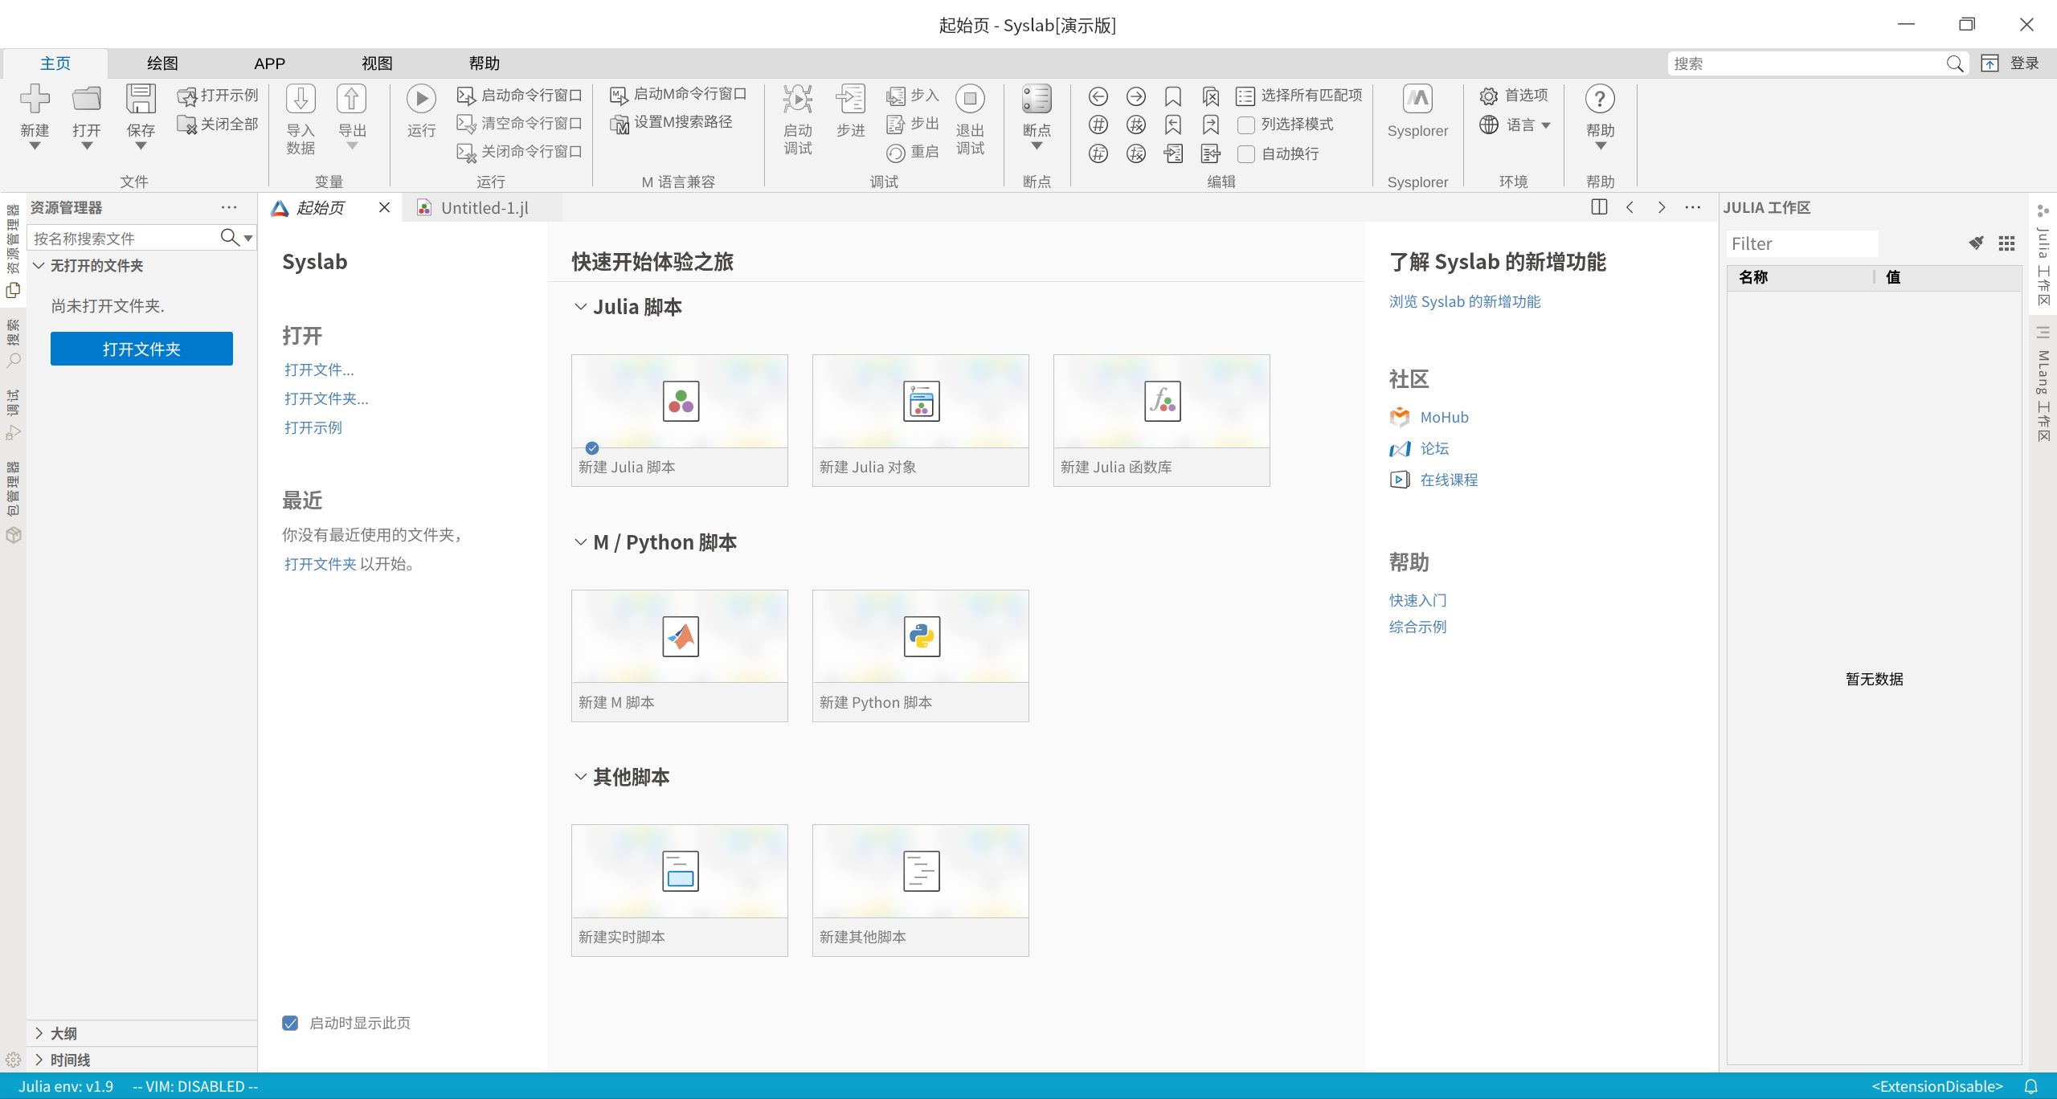Screen dimensions: 2057x1099
Task: Click the notification bell in status bar
Action: 2030,1086
